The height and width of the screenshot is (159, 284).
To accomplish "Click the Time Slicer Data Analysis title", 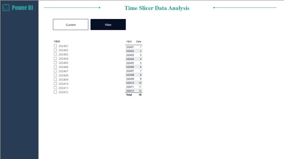I will [x=157, y=8].
